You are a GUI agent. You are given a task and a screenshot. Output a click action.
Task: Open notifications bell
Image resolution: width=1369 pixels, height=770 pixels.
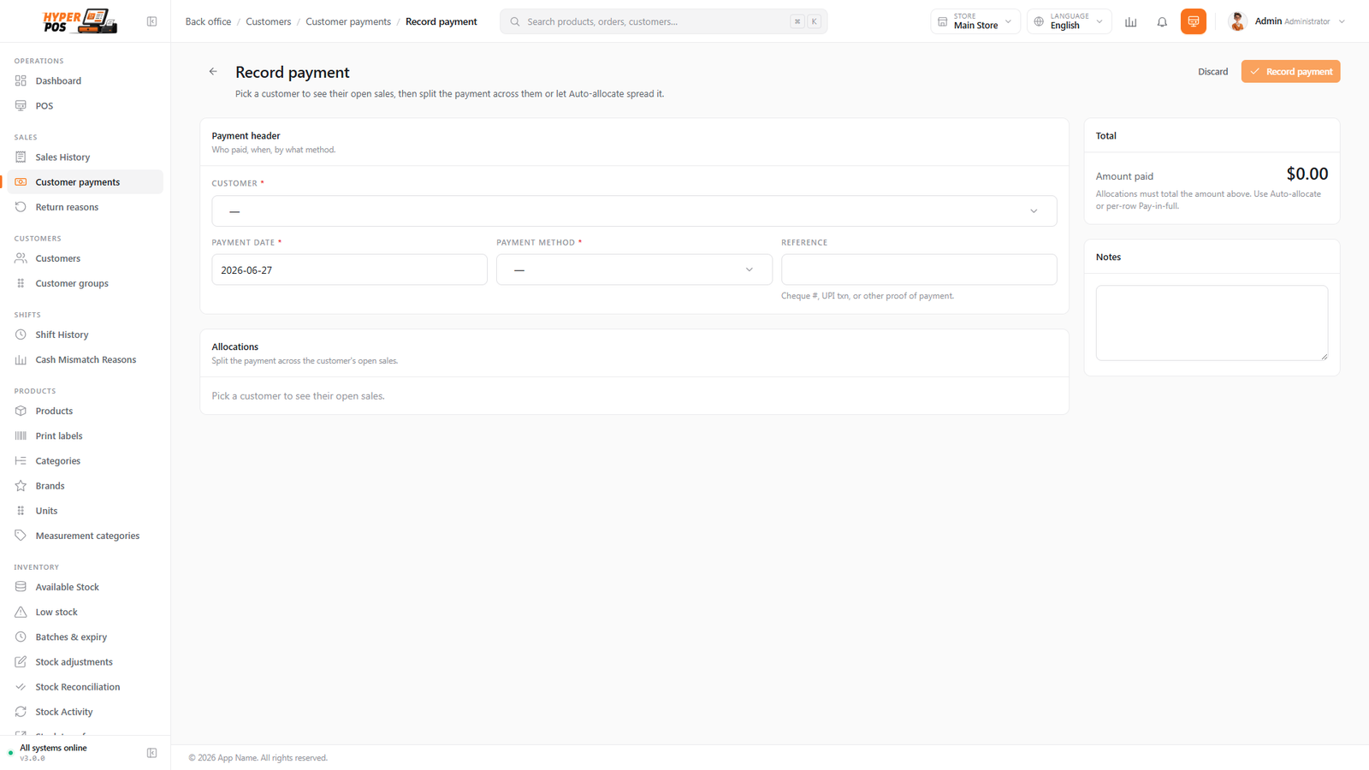click(x=1162, y=21)
